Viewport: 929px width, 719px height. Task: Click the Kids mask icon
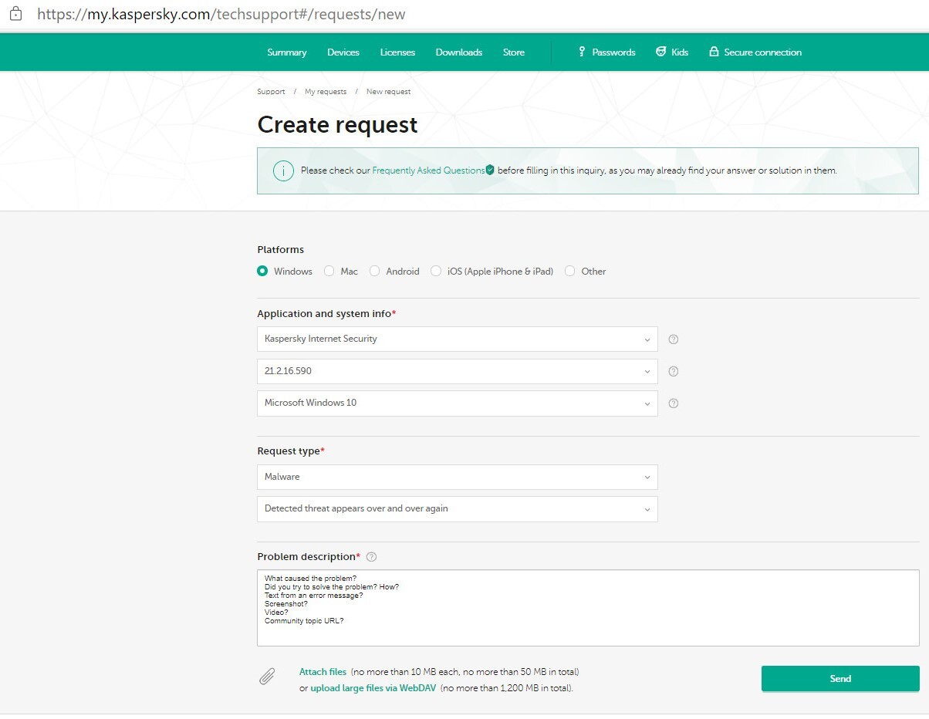click(660, 52)
